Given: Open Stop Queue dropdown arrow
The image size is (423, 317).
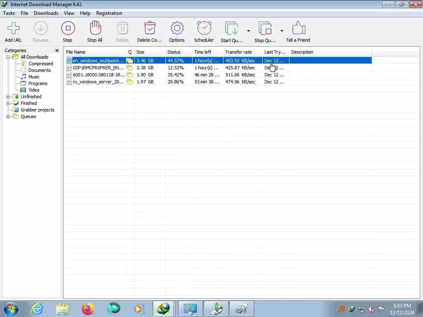Looking at the screenshot, I should click(x=282, y=31).
